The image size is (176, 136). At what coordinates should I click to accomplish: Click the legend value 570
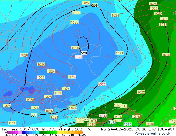(65, 135)
